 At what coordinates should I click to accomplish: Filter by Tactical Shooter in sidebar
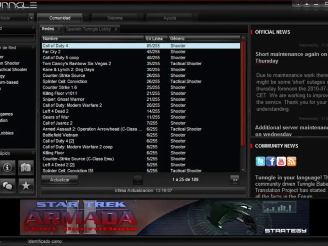[14, 70]
